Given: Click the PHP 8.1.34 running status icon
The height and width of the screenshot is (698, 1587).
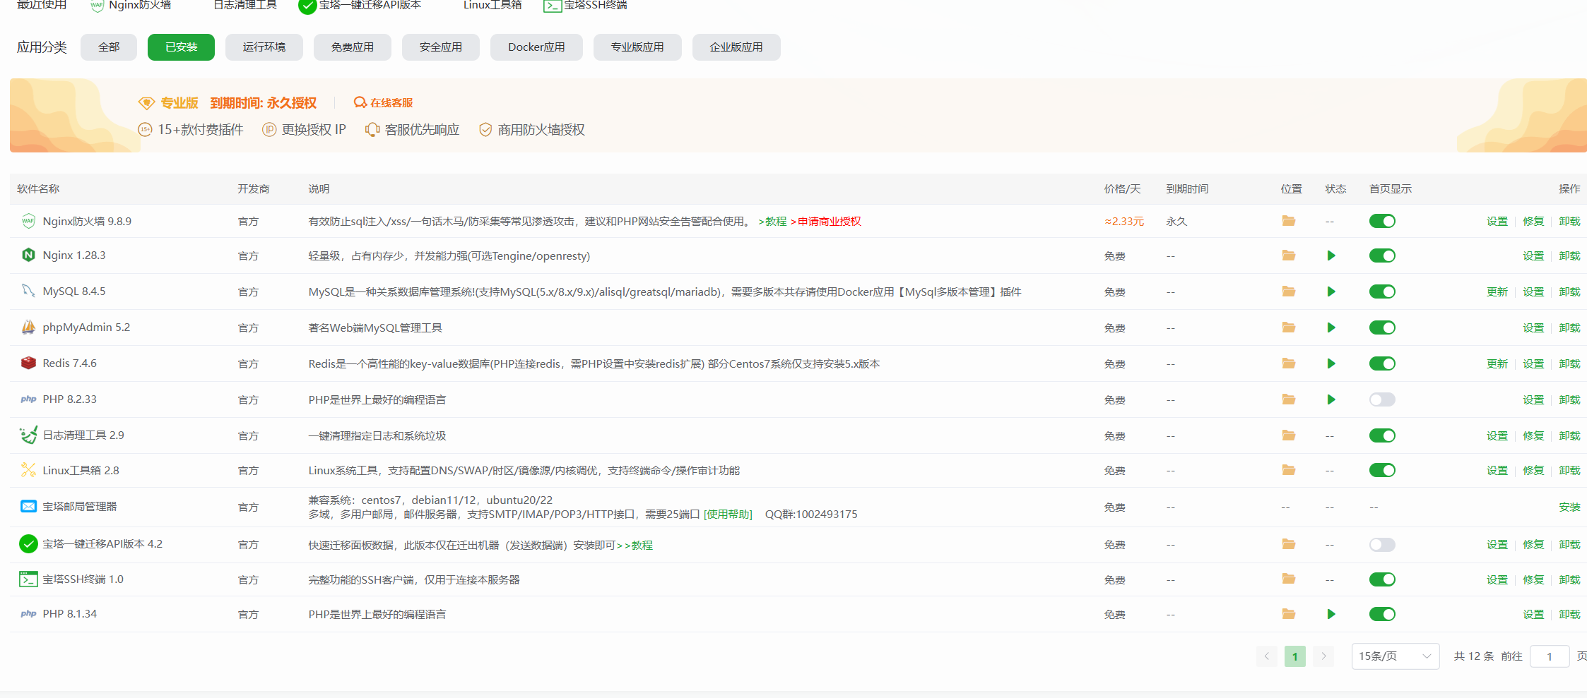Looking at the screenshot, I should [1331, 614].
